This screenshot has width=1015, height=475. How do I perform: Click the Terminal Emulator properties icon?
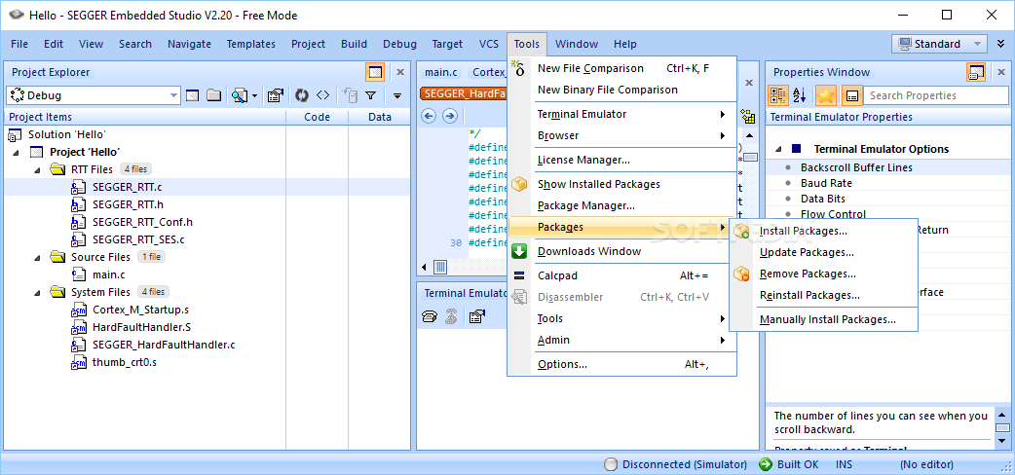(477, 316)
